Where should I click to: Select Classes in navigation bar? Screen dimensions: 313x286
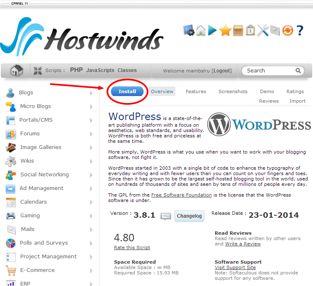pos(127,70)
